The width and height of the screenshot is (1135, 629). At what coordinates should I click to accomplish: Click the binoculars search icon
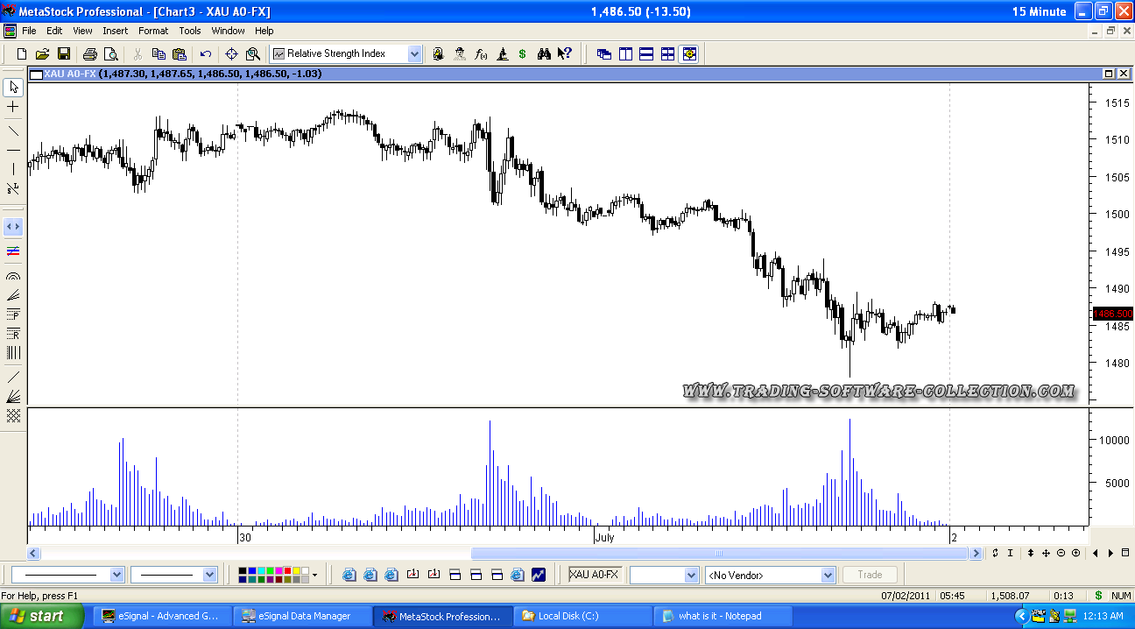pos(544,54)
